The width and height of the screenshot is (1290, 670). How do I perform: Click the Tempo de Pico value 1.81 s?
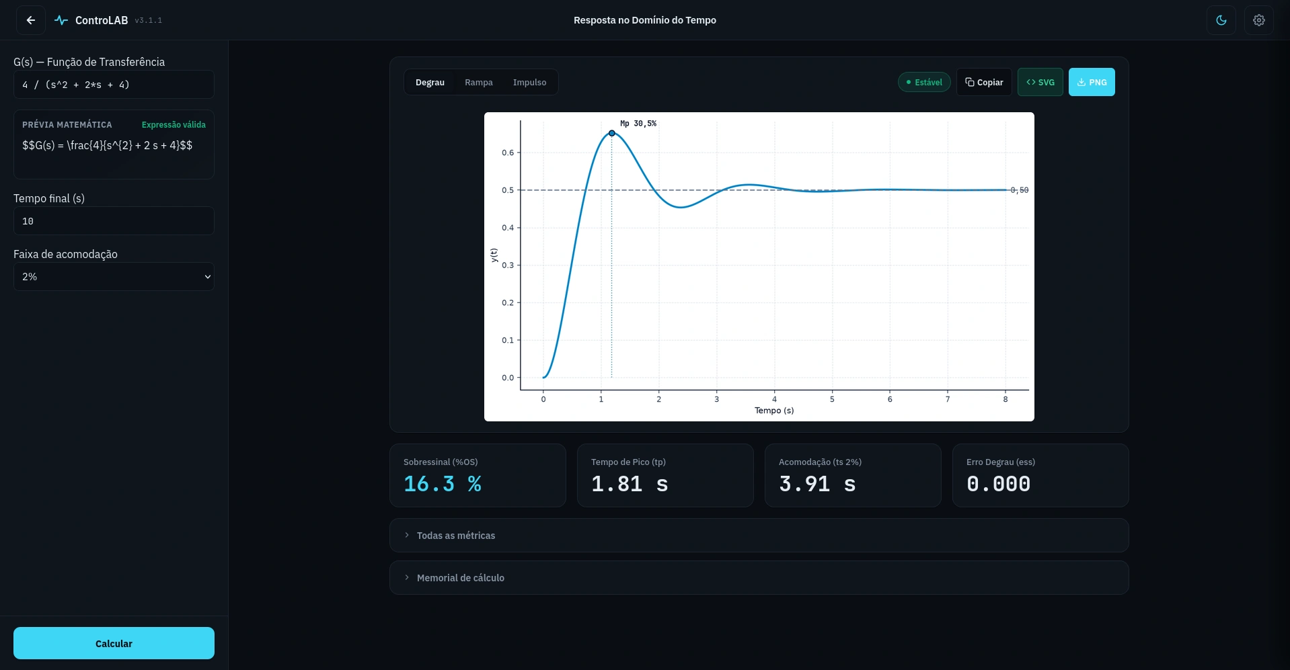[x=630, y=484]
